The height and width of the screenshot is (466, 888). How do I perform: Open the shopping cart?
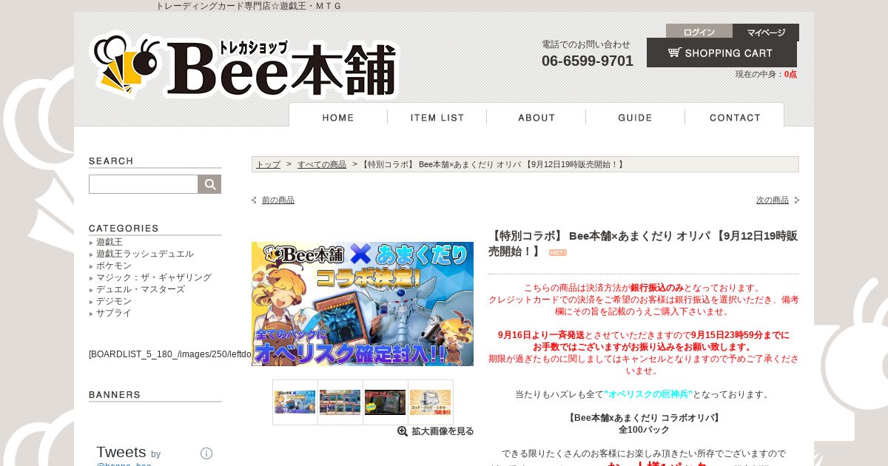pyautogui.click(x=721, y=53)
